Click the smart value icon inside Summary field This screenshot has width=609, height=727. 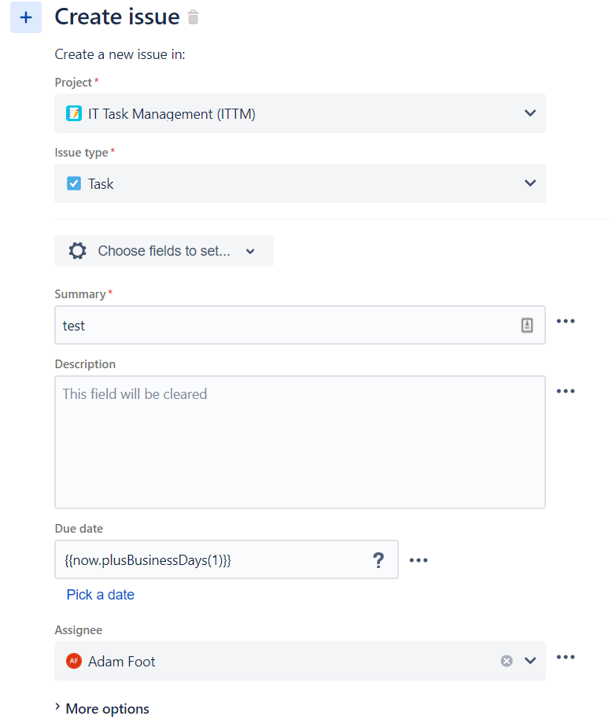(x=527, y=325)
